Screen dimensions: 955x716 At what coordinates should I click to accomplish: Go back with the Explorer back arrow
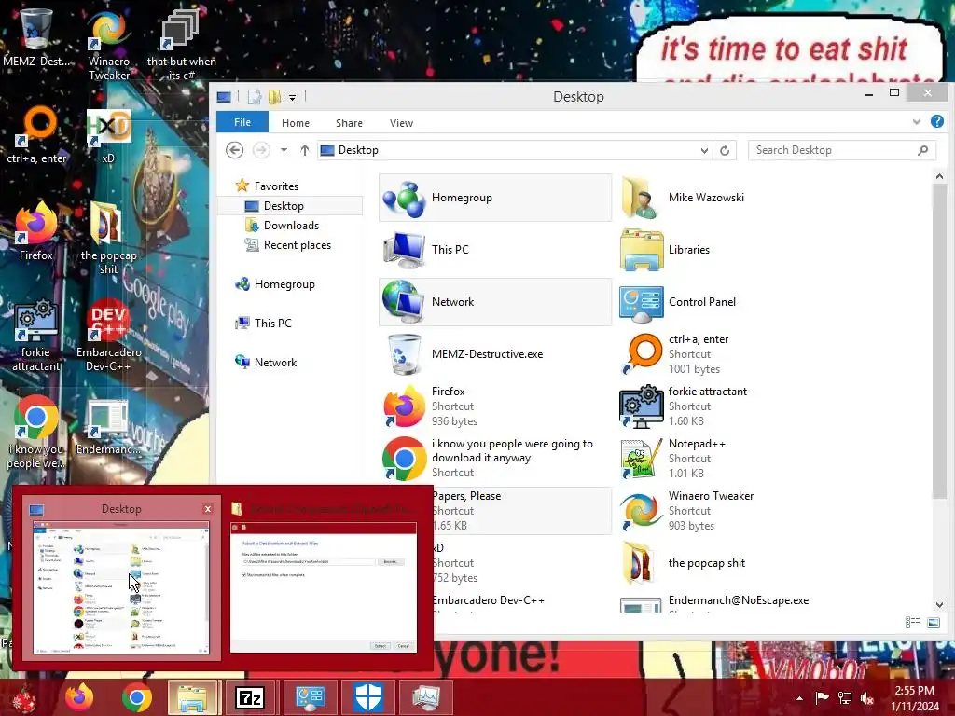coord(234,150)
